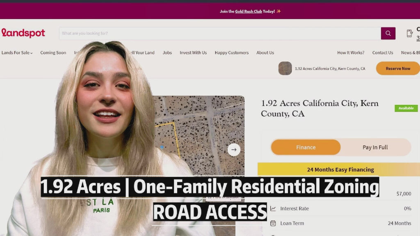The width and height of the screenshot is (420, 236).
Task: Focus the 'What are you looking for?' search field
Action: [x=220, y=33]
